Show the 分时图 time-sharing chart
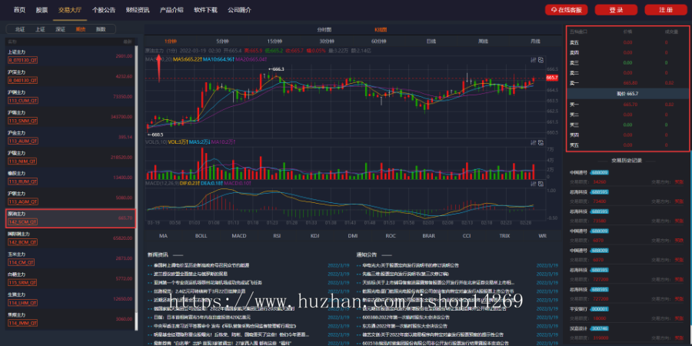The image size is (692, 346). click(324, 29)
